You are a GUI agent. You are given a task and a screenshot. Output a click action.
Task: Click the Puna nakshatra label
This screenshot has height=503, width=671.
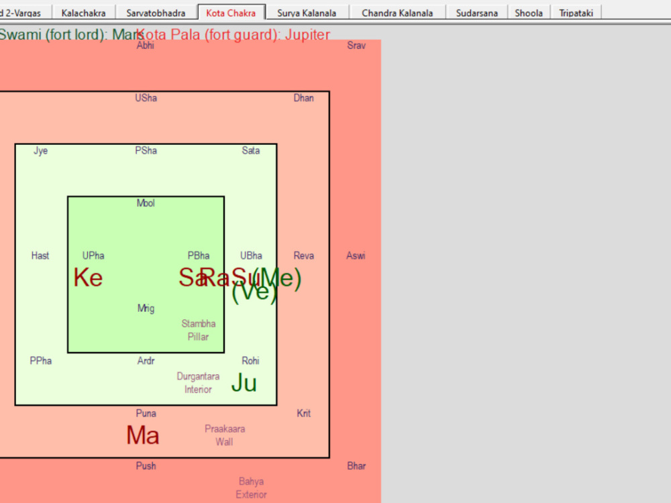pyautogui.click(x=146, y=414)
